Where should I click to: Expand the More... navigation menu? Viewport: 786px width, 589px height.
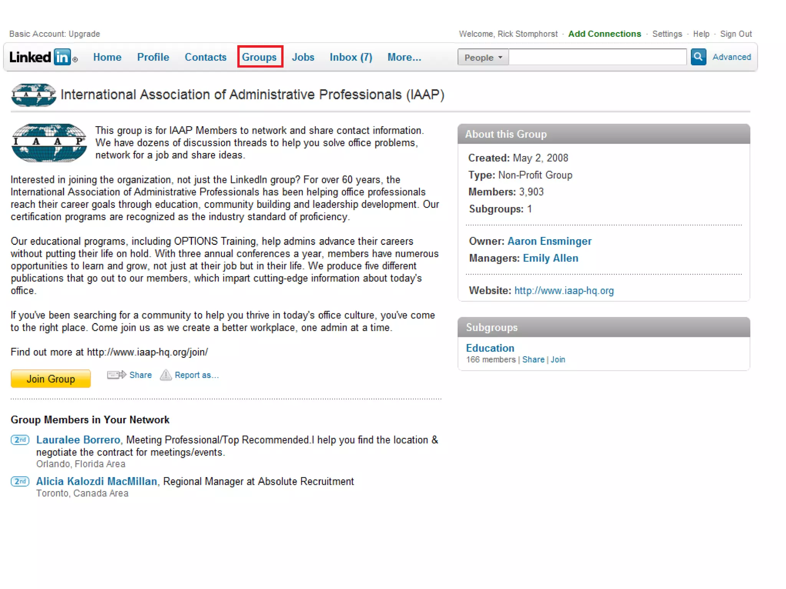click(404, 57)
